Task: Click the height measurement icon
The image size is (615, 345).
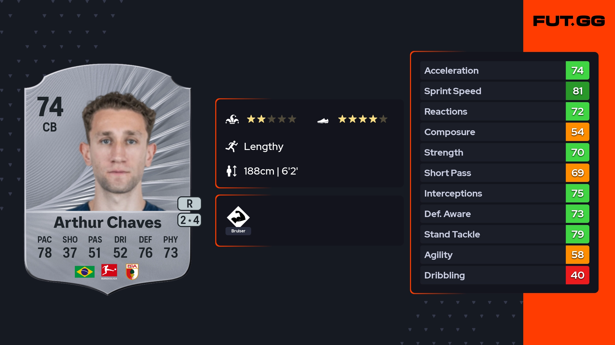Action: 232,171
